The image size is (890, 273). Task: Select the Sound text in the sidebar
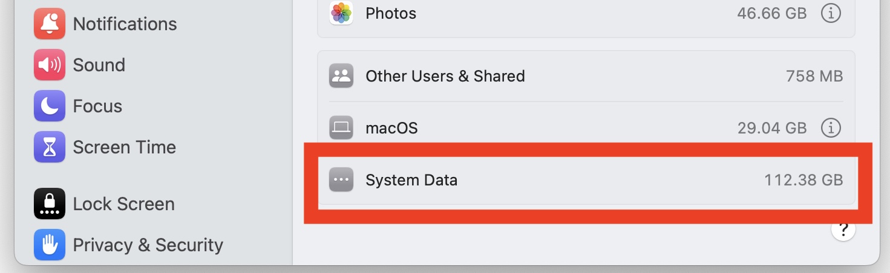(x=99, y=65)
